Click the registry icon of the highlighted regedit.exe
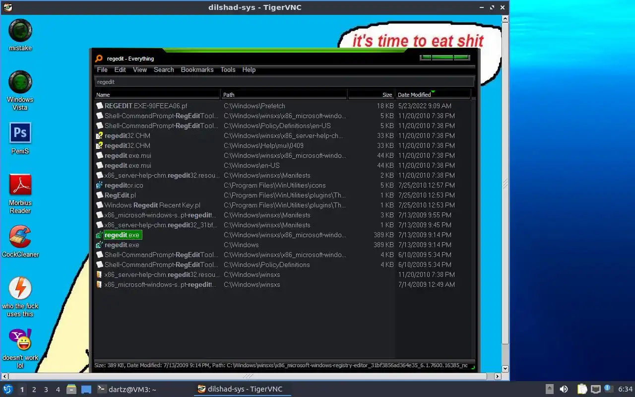 [100, 235]
